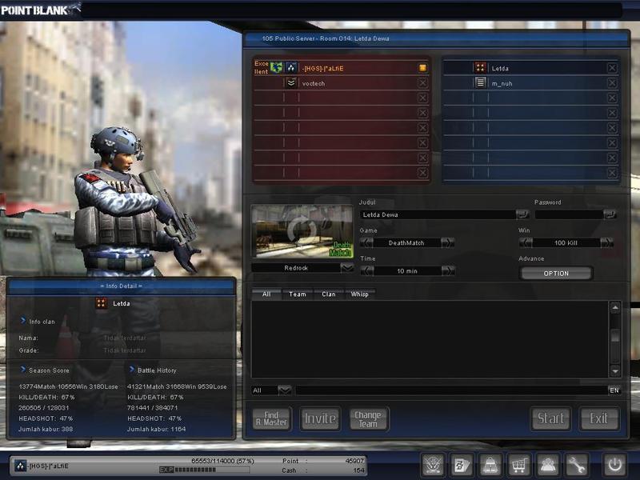Screen dimensions: 640x480
Task: Click the Change Team button
Action: [368, 418]
